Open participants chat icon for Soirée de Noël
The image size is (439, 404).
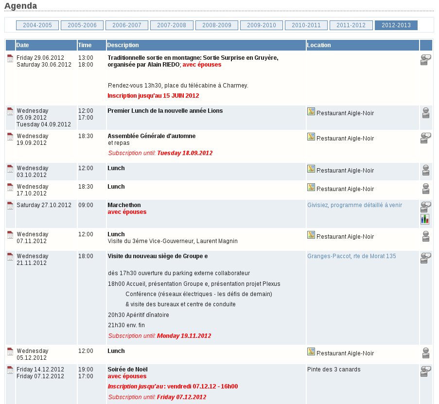pyautogui.click(x=425, y=371)
